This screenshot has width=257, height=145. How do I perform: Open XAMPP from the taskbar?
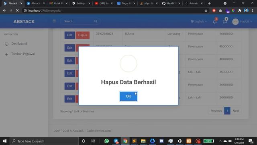189,141
